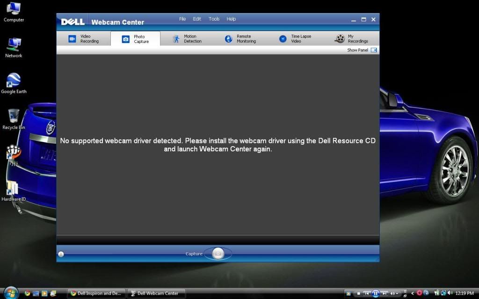Click the Dell Webcam Center taskbar button
The width and height of the screenshot is (479, 299).
click(x=156, y=293)
